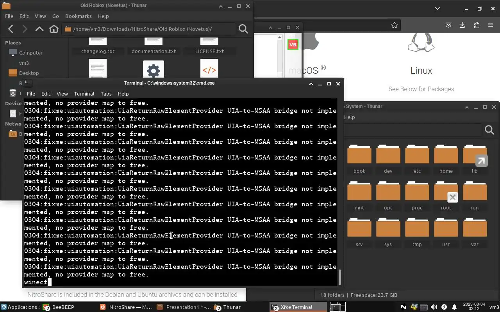Click Pocket save icon in browser
Screen dimensions: 500x312
(x=448, y=25)
